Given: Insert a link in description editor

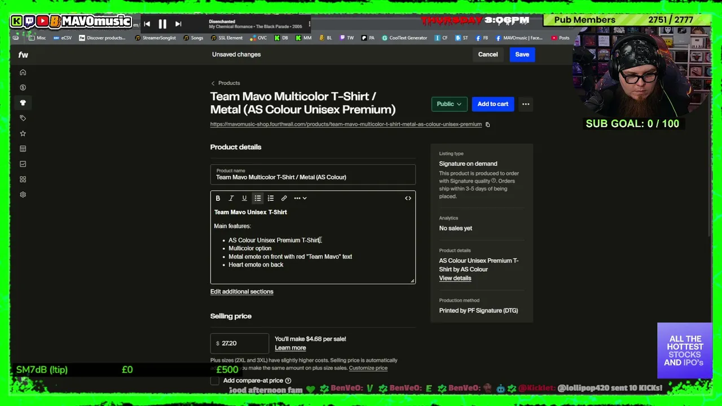Looking at the screenshot, I should [x=284, y=198].
